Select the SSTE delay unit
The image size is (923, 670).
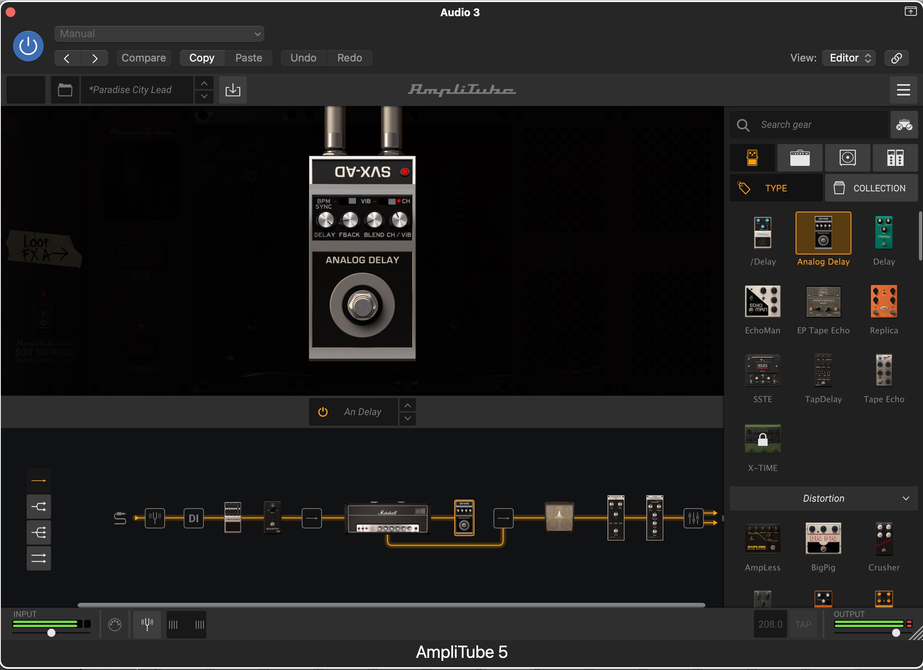(x=763, y=371)
